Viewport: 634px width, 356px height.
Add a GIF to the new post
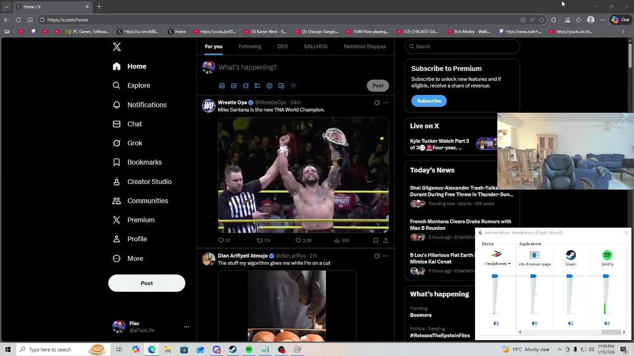point(234,86)
